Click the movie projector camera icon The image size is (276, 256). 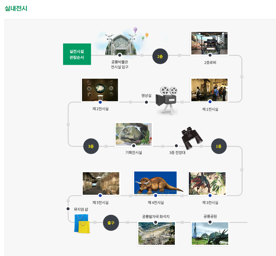click(x=166, y=100)
